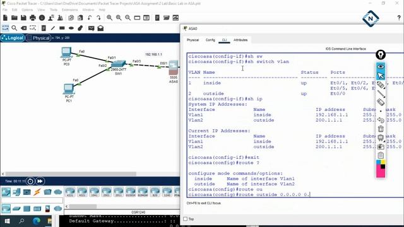The height and width of the screenshot is (227, 404).
Task: Open the File menu
Action: point(5,10)
